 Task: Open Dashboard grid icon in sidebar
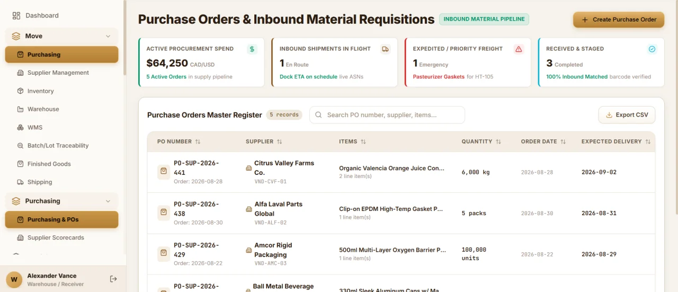[16, 16]
